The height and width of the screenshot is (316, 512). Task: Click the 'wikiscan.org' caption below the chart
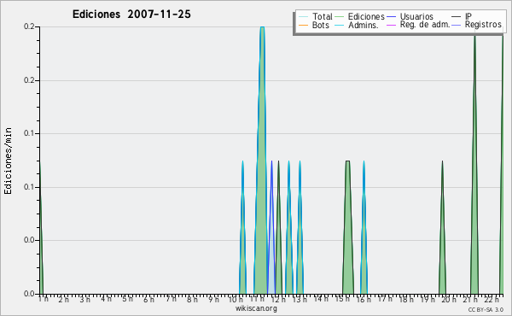[256, 308]
